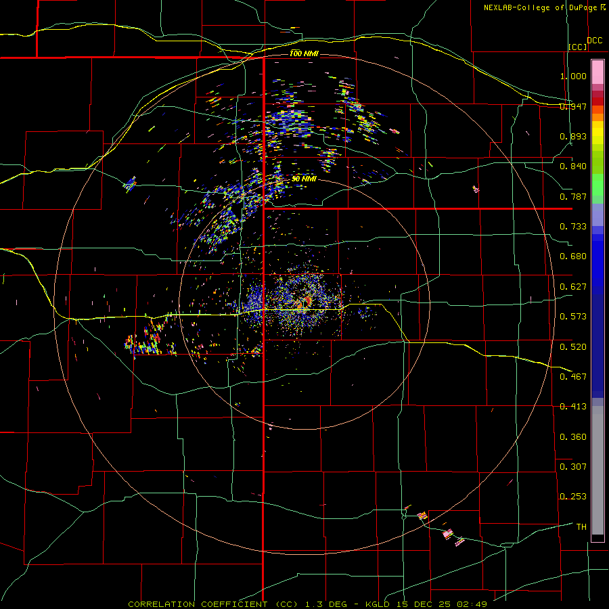Click the CORRELATION COEFFICIENT title words
This screenshot has height=609, width=609.
coord(198,604)
